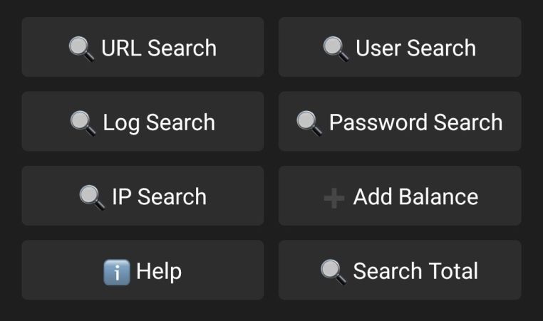Select the User Search button

[x=400, y=48]
